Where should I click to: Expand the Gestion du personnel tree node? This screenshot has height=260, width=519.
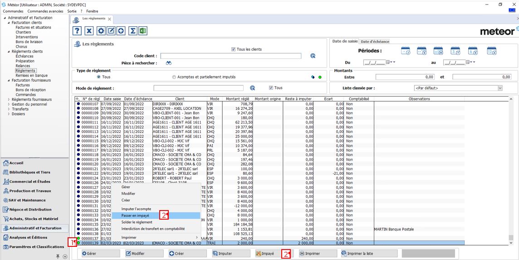click(x=9, y=104)
